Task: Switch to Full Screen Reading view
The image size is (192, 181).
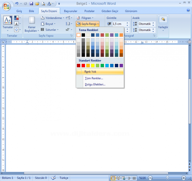Action: pyautogui.click(x=118, y=178)
